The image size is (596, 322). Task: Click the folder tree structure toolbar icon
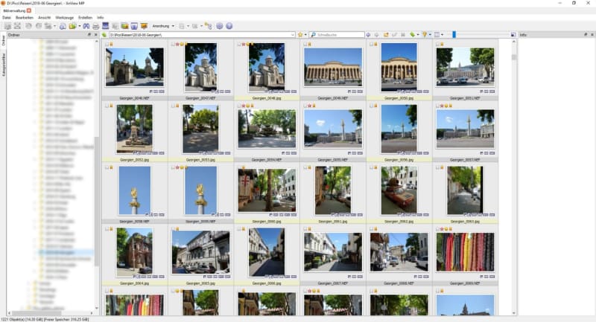tap(209, 26)
